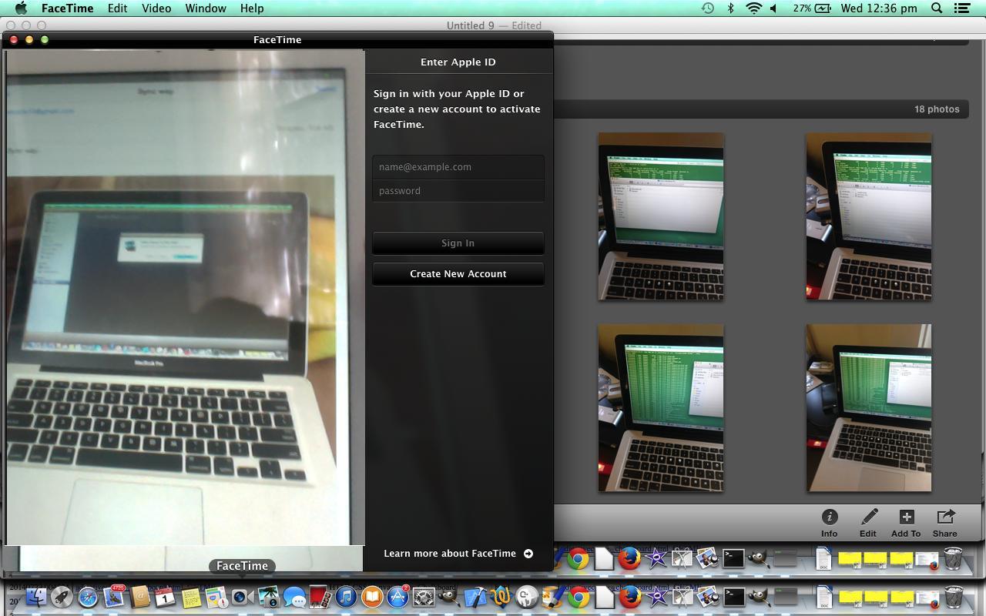The height and width of the screenshot is (616, 986).
Task: Select the bottom-left laptop photo thumbnail
Action: point(661,407)
